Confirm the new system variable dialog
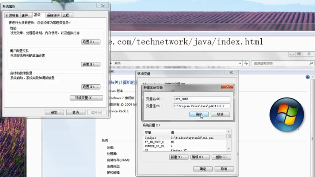 point(199,114)
